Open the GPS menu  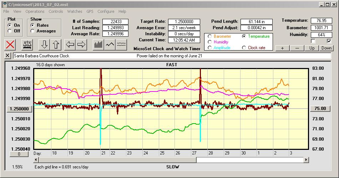click(x=90, y=11)
